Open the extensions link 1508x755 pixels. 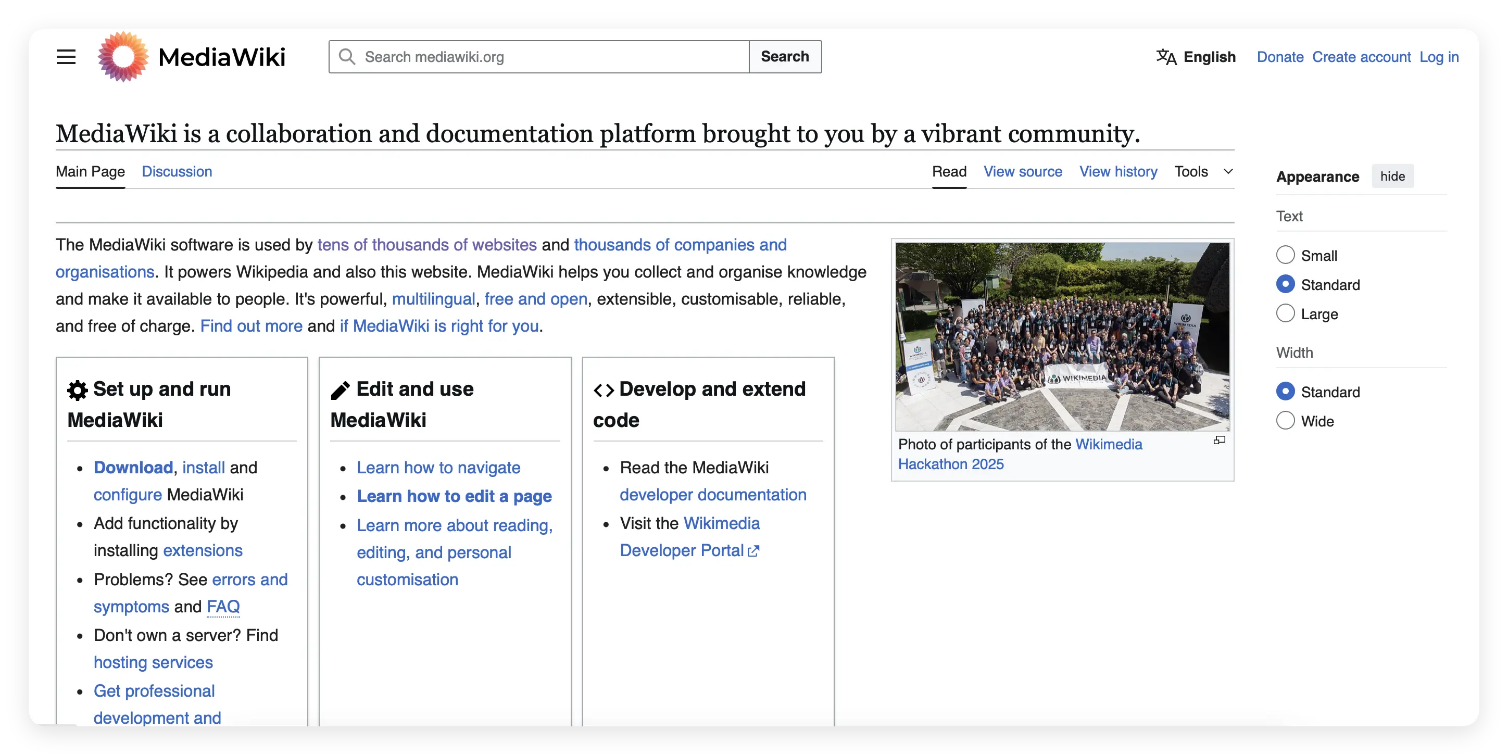tap(203, 551)
